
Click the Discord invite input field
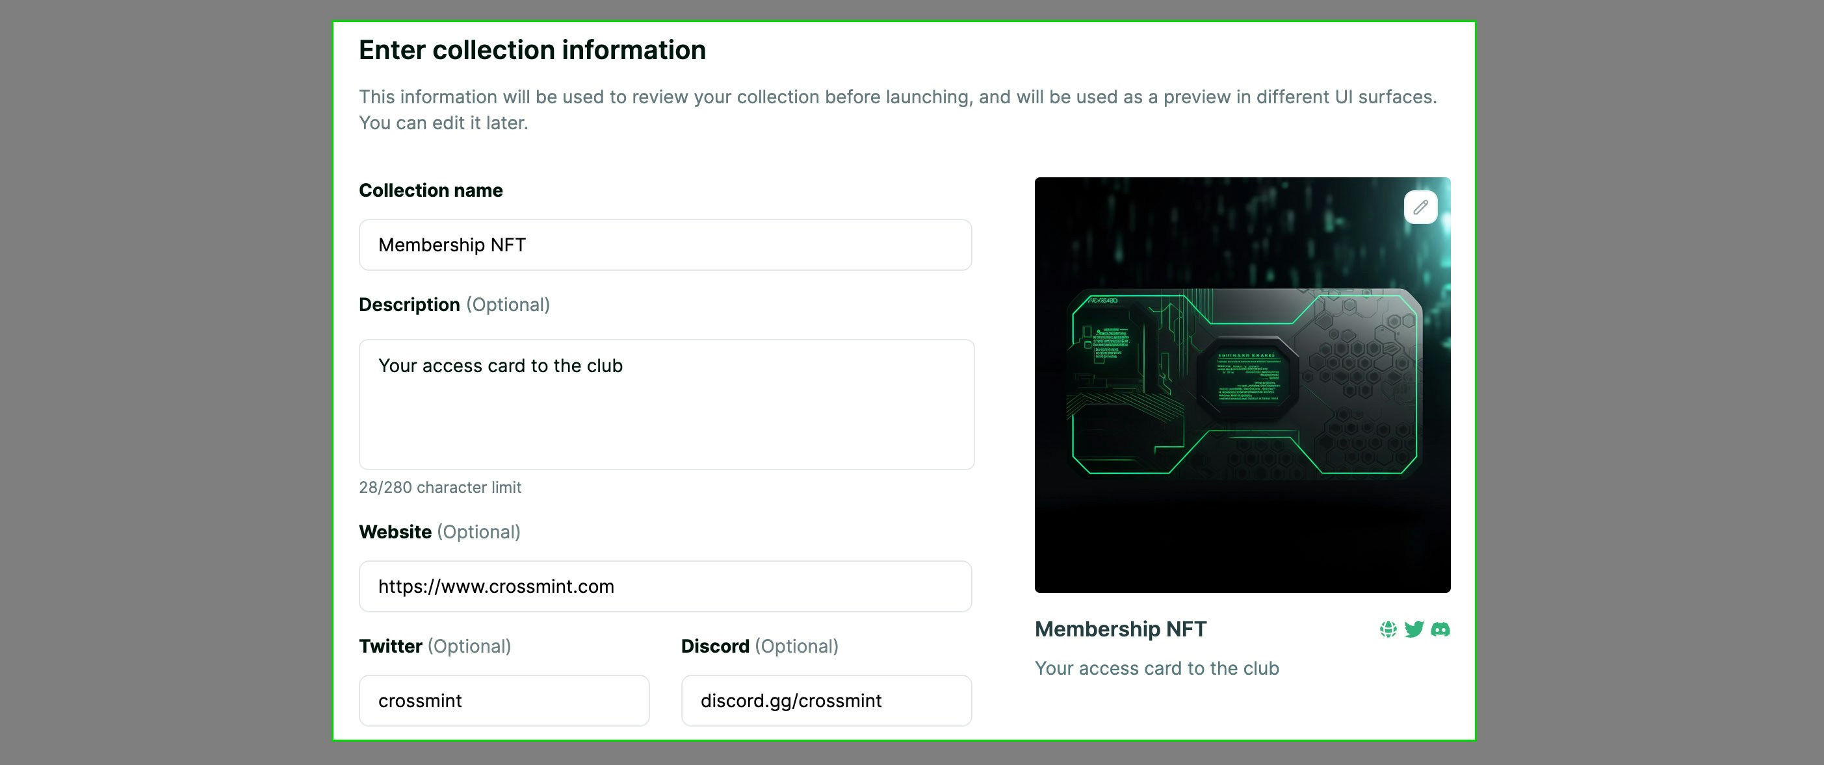point(826,701)
